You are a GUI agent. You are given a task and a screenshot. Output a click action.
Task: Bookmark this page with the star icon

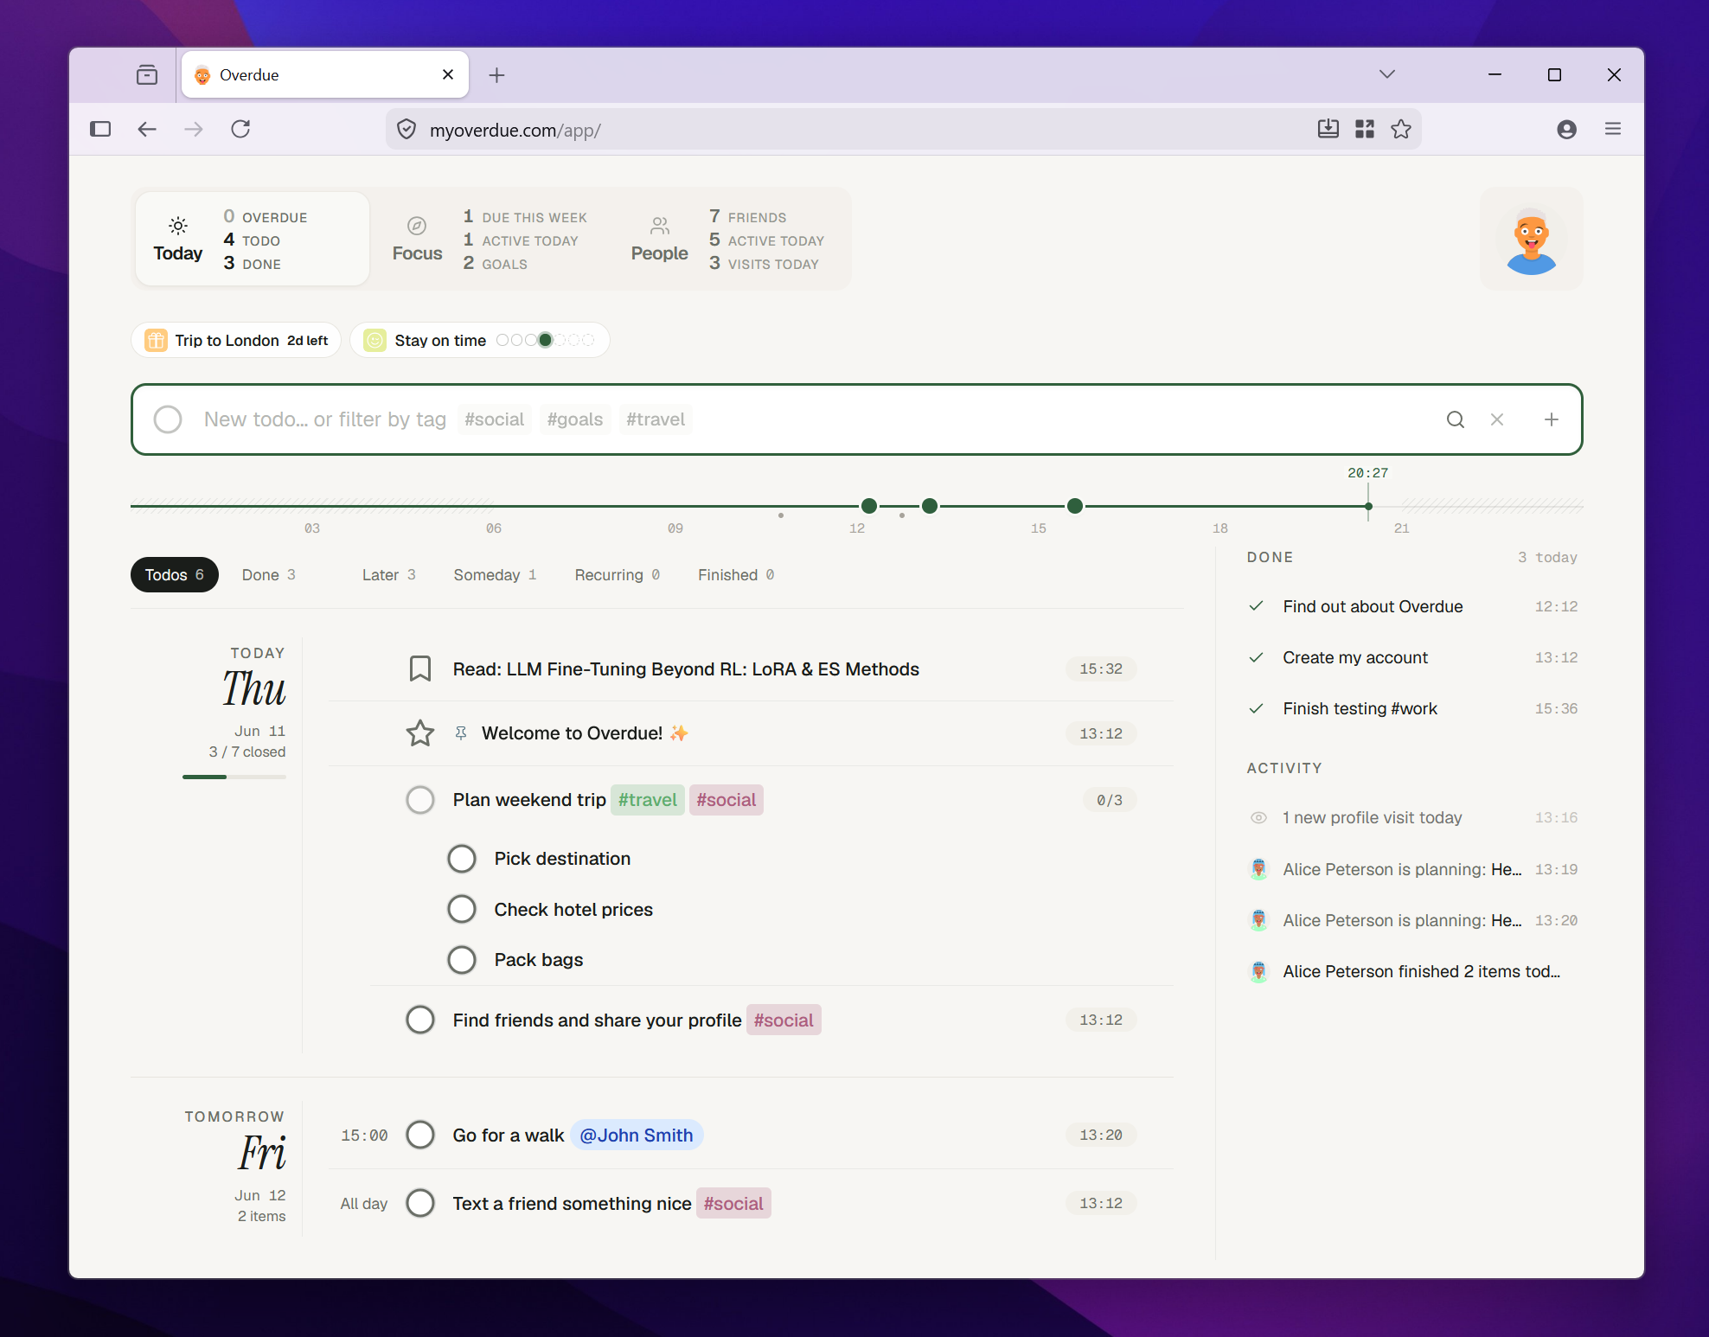coord(1401,129)
